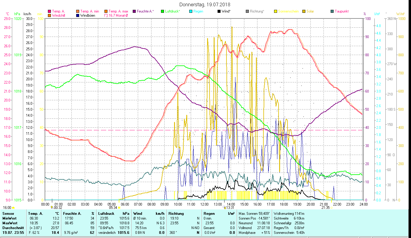Click the pink Temp. A. legend swatch
The image size is (411, 238).
(49, 11)
